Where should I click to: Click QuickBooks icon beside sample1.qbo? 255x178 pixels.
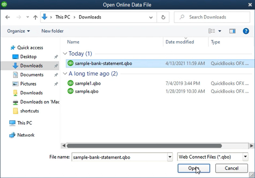pos(70,83)
